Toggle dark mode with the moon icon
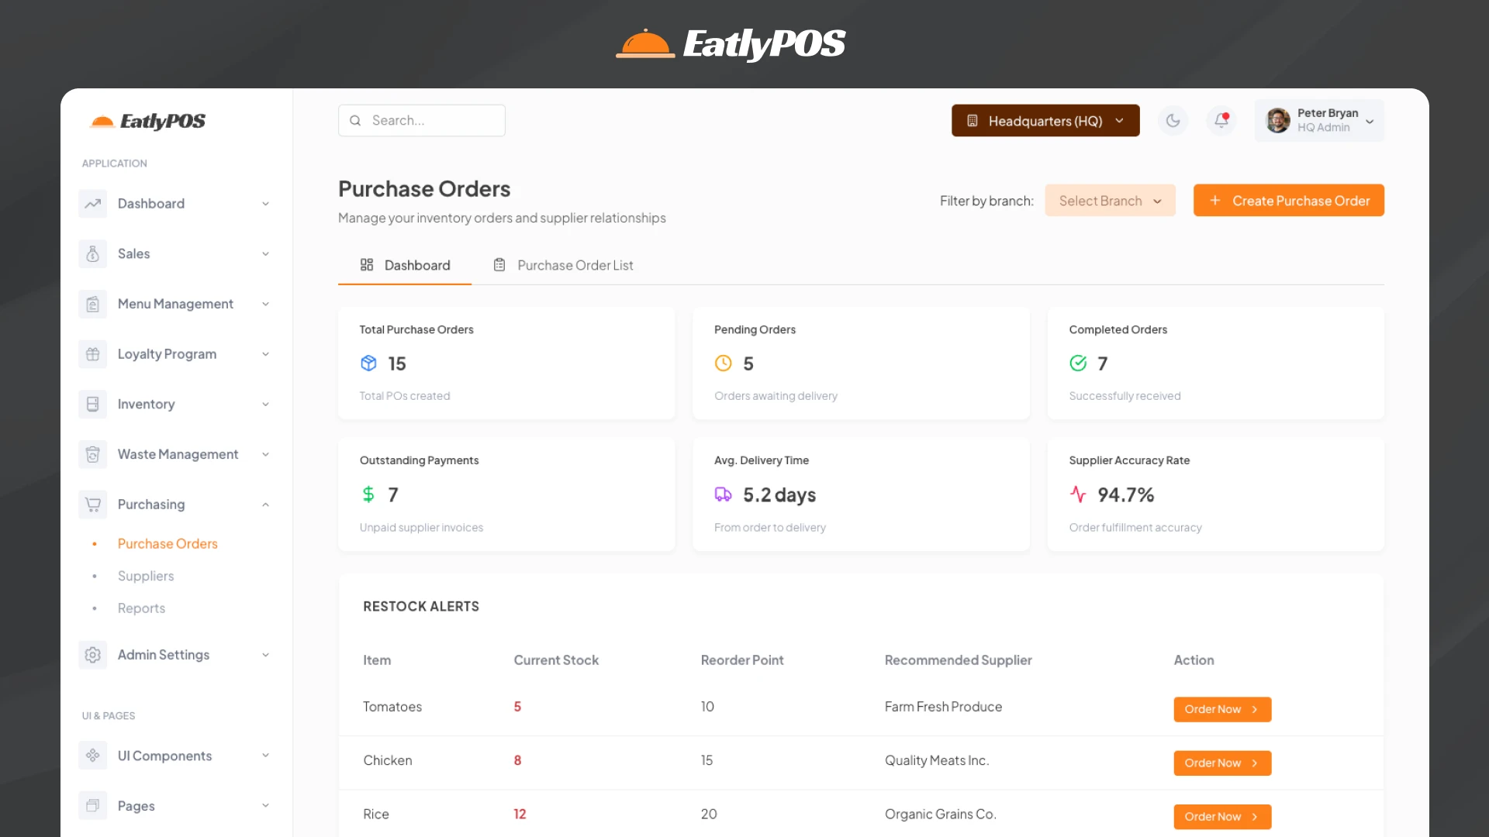Viewport: 1489px width, 837px height. 1173,120
